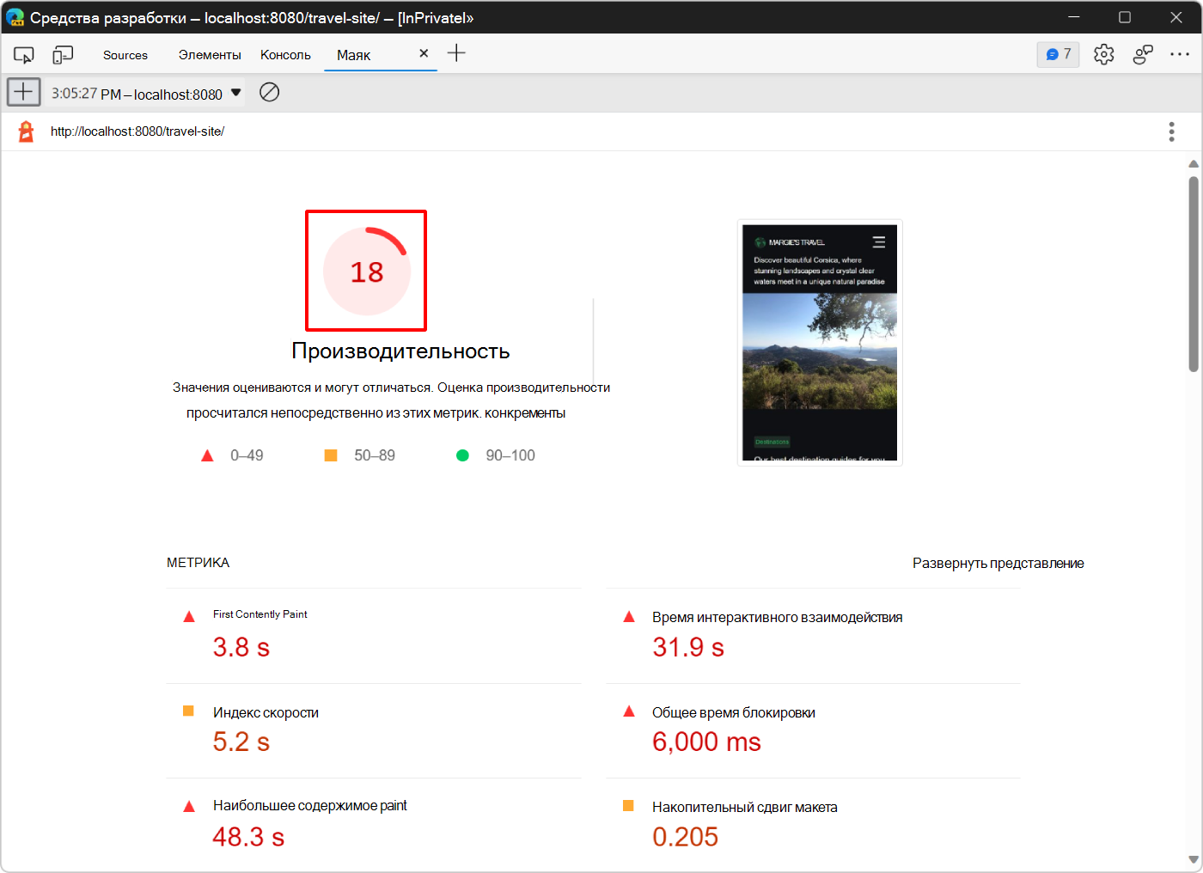The image size is (1203, 873).
Task: Close the Маяк tab
Action: pos(424,52)
